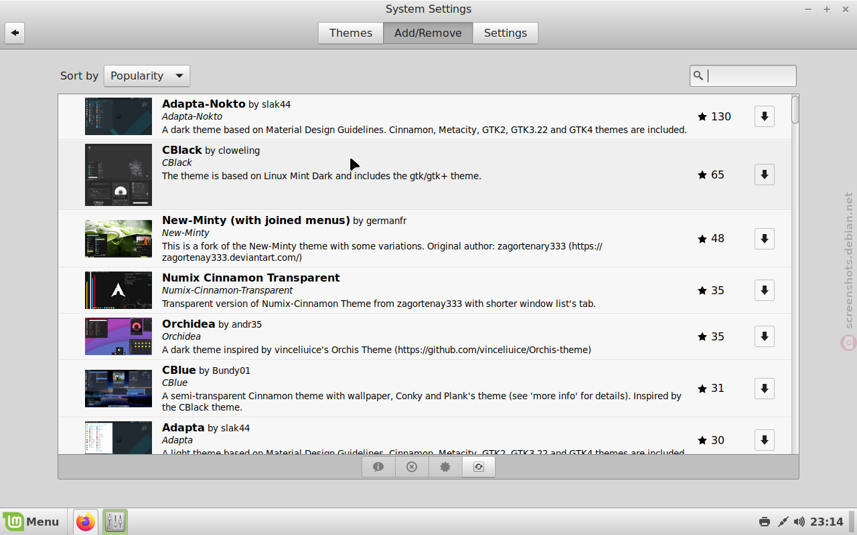Open the sound volume applet
Screen dimensions: 857x535
click(799, 522)
